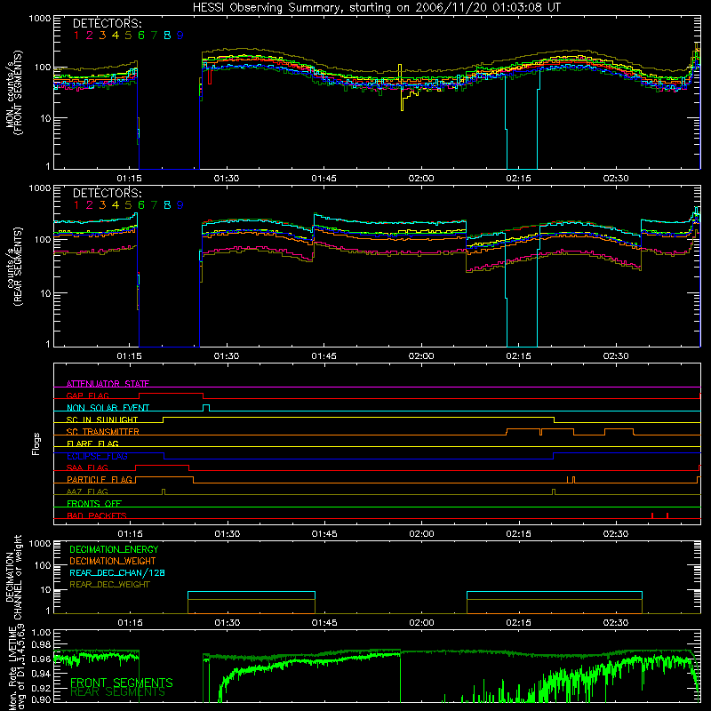Click 02:00 tick label under the Flags plot
The image size is (711, 711).
coord(421,534)
